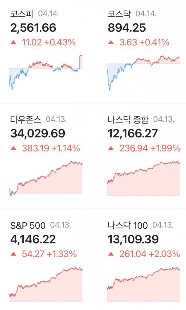The width and height of the screenshot is (186, 310).
Task: Click the red up-triangle beside 54.27
Action: 13,254
